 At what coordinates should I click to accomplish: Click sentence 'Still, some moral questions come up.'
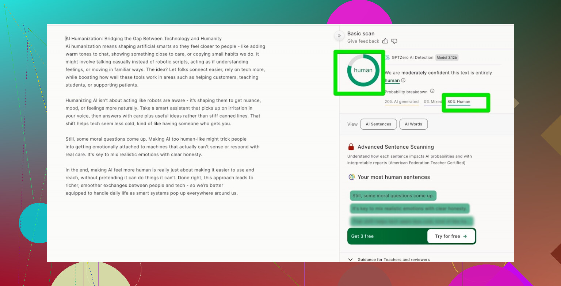point(393,196)
